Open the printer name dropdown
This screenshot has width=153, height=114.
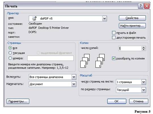(104, 18)
